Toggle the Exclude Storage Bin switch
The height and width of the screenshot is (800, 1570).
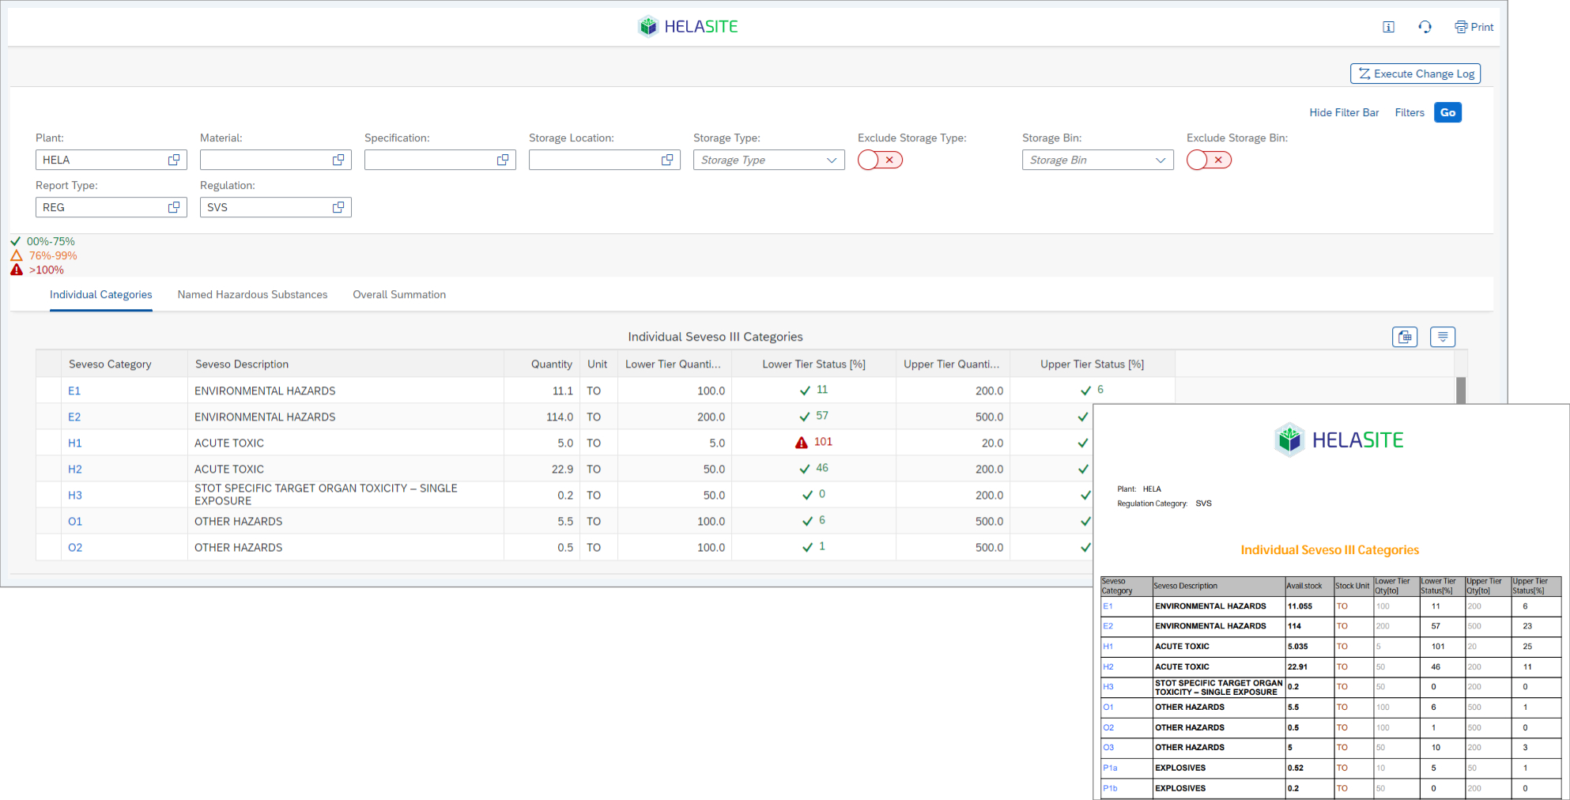tap(1209, 160)
